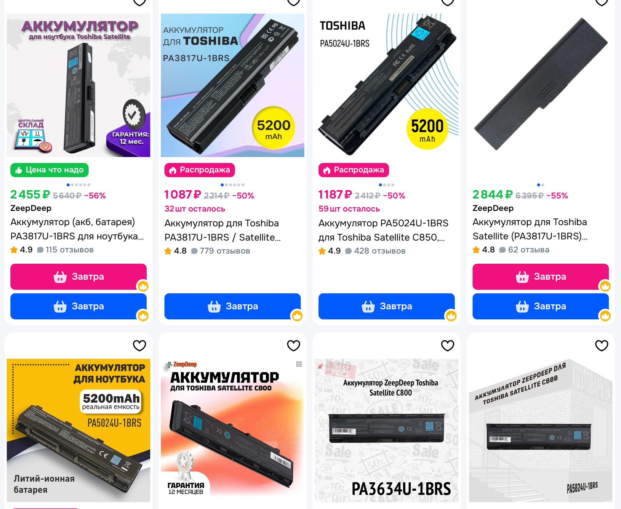
Task: Open title Аккумулятор PA5024U-1BRS для Toshiba Satellite C850
Action: [383, 230]
